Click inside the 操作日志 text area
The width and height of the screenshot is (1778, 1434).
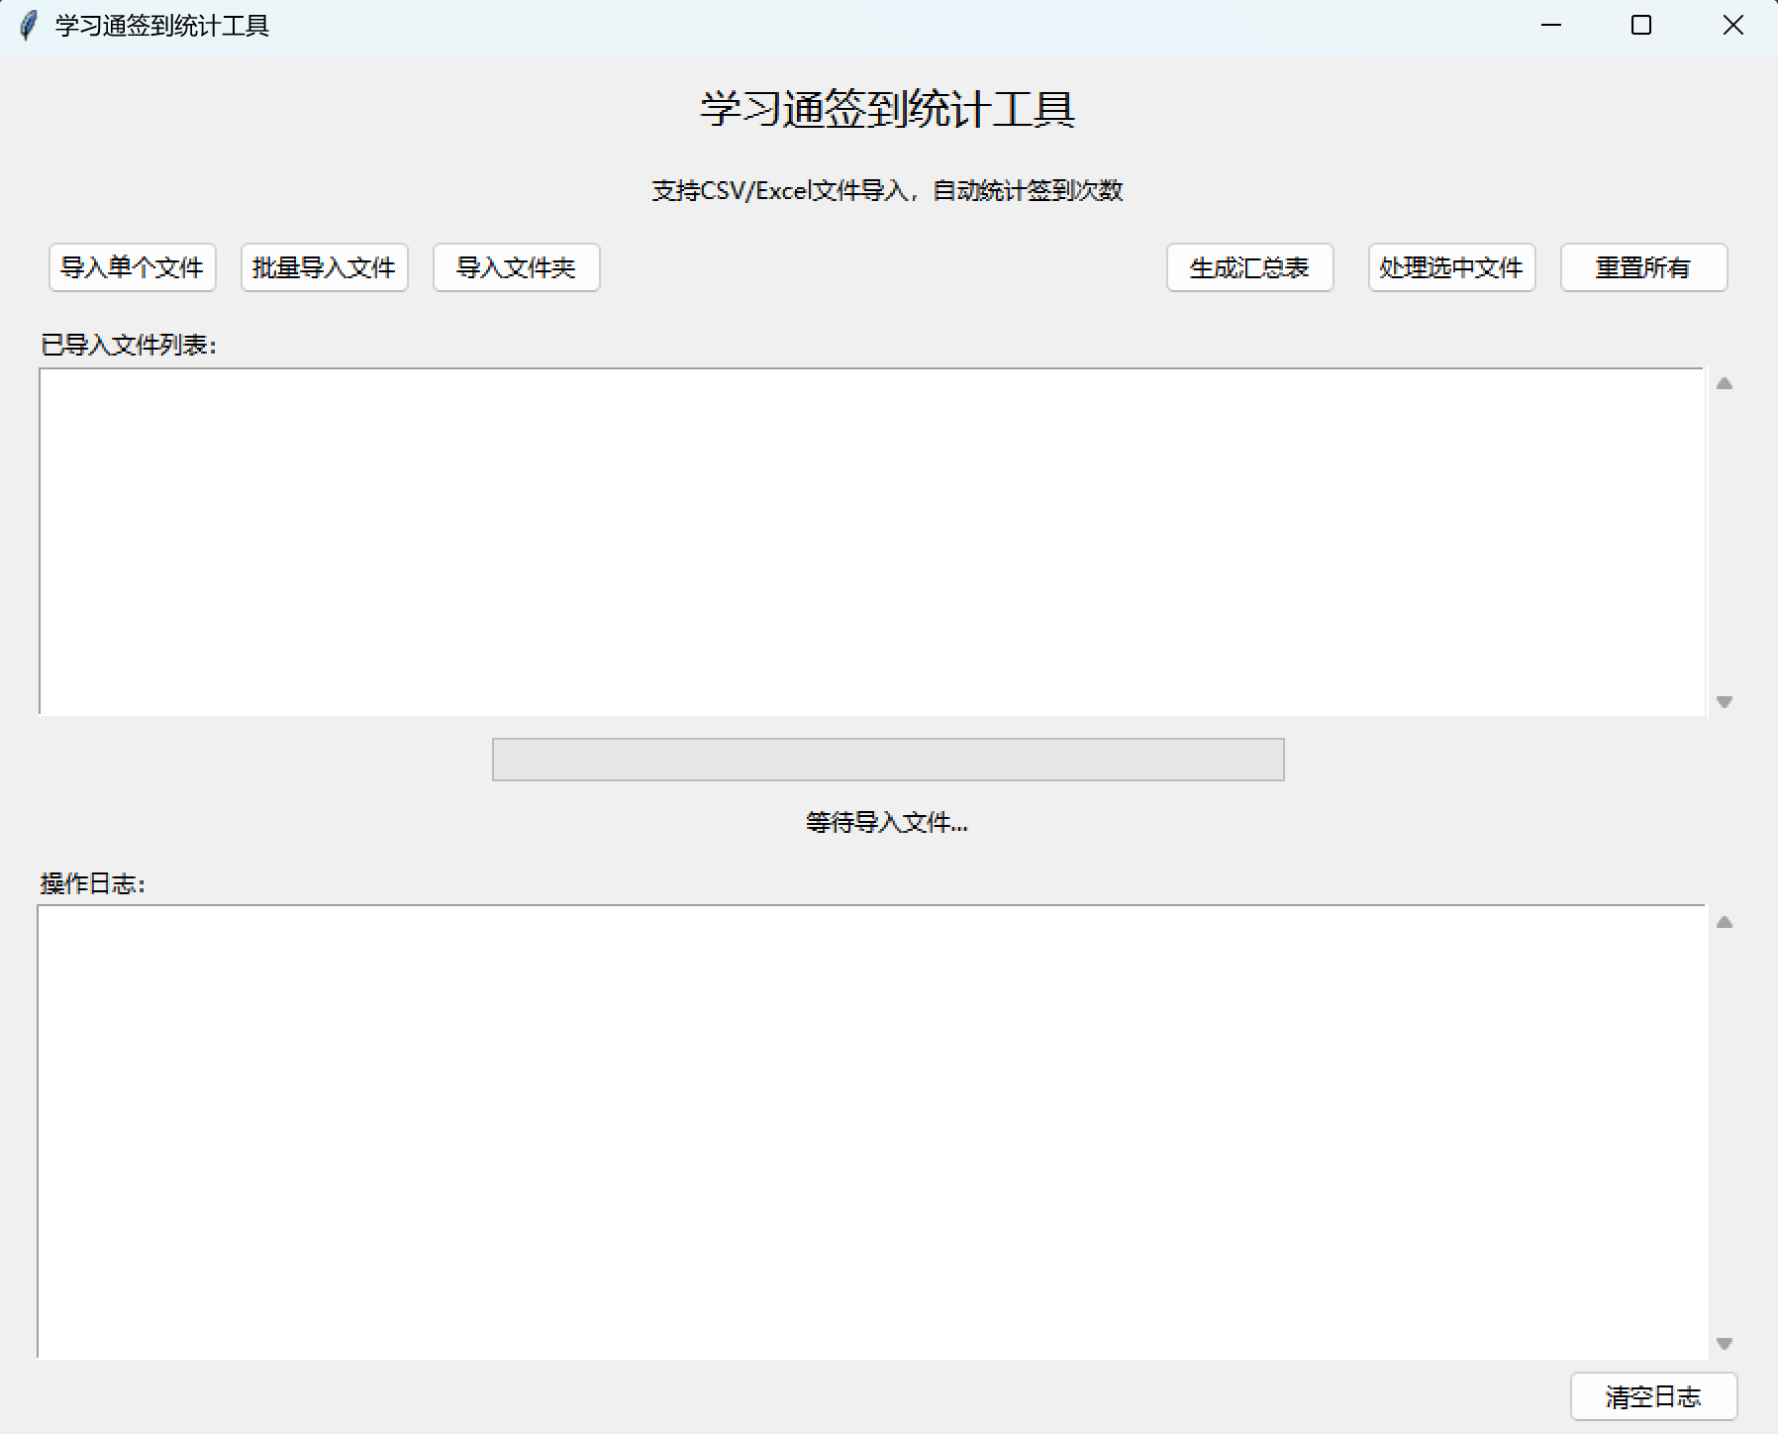pos(872,1131)
